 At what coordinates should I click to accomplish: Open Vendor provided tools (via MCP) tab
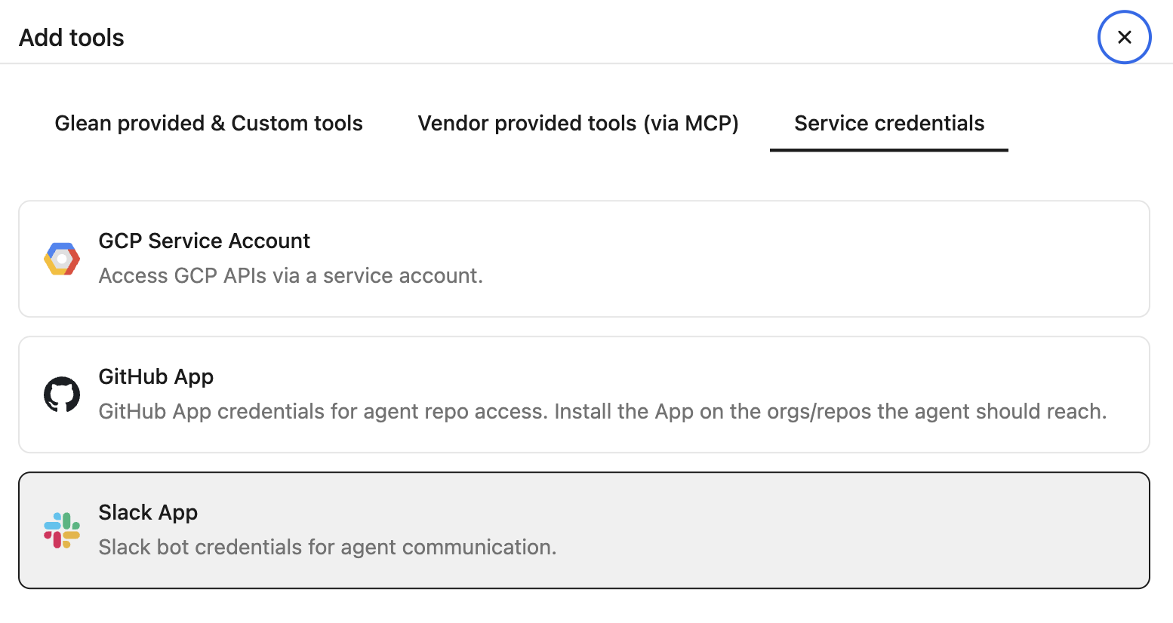point(578,123)
